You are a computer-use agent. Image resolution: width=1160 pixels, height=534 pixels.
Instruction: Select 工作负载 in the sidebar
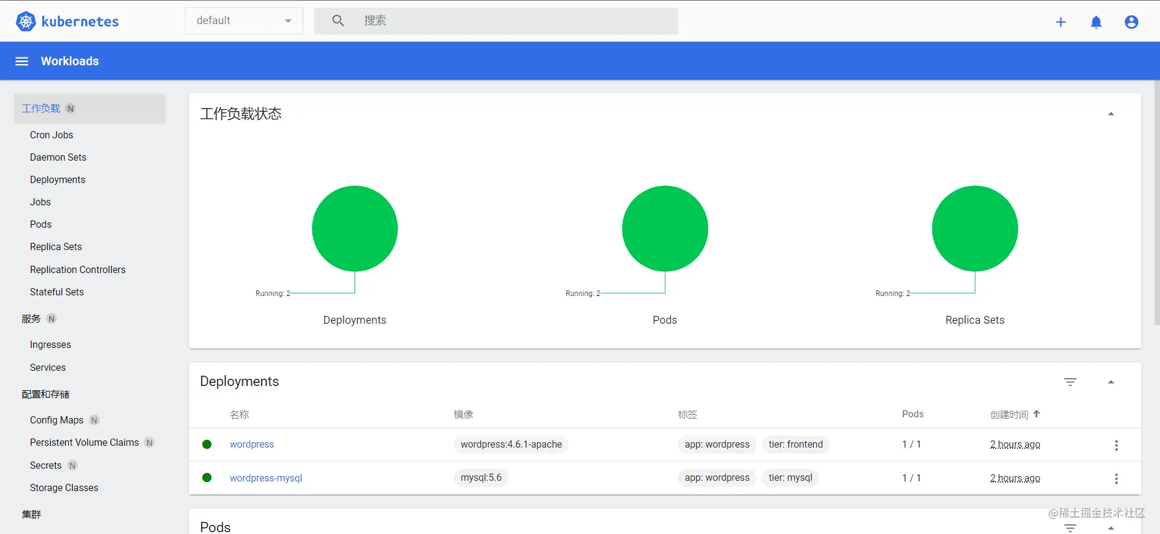pos(89,109)
